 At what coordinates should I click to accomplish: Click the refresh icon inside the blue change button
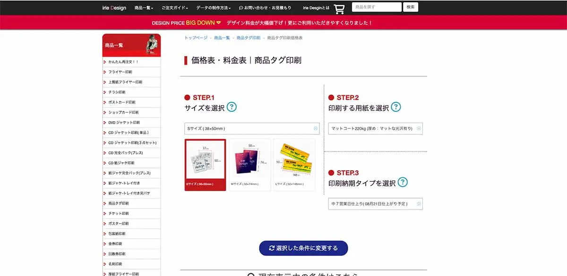click(x=271, y=248)
